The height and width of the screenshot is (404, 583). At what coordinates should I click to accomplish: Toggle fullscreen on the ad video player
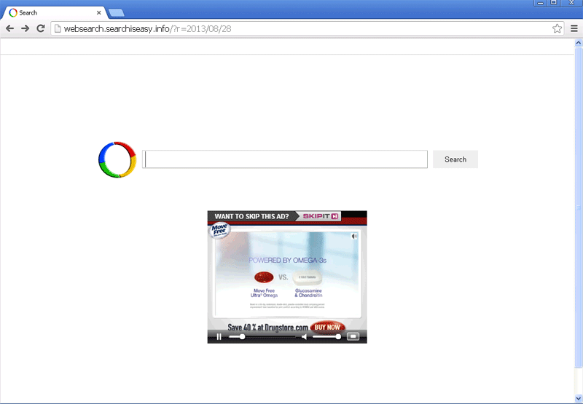(353, 336)
